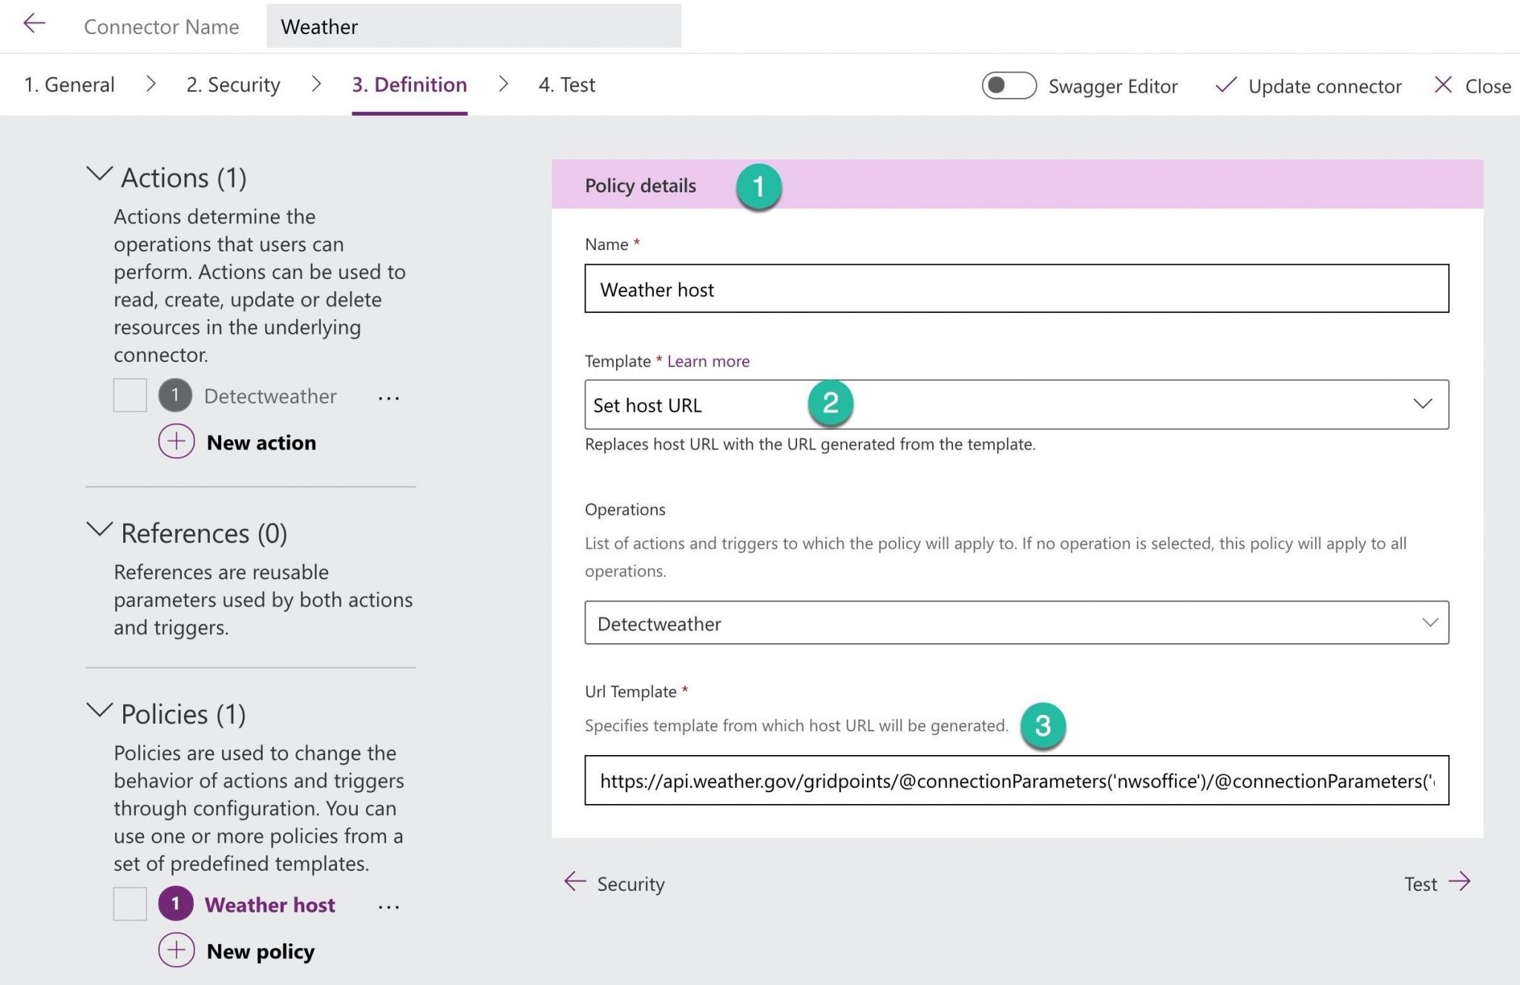Click the Test forward arrow at bottom

tap(1459, 882)
